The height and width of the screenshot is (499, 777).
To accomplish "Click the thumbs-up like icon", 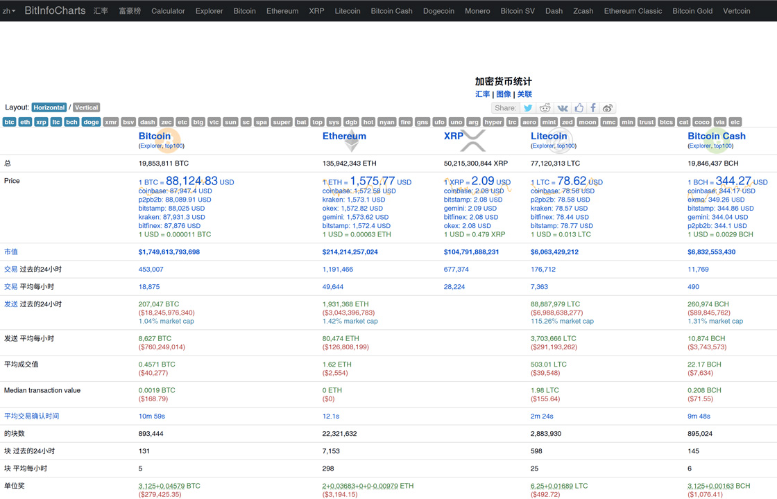I will (x=579, y=108).
